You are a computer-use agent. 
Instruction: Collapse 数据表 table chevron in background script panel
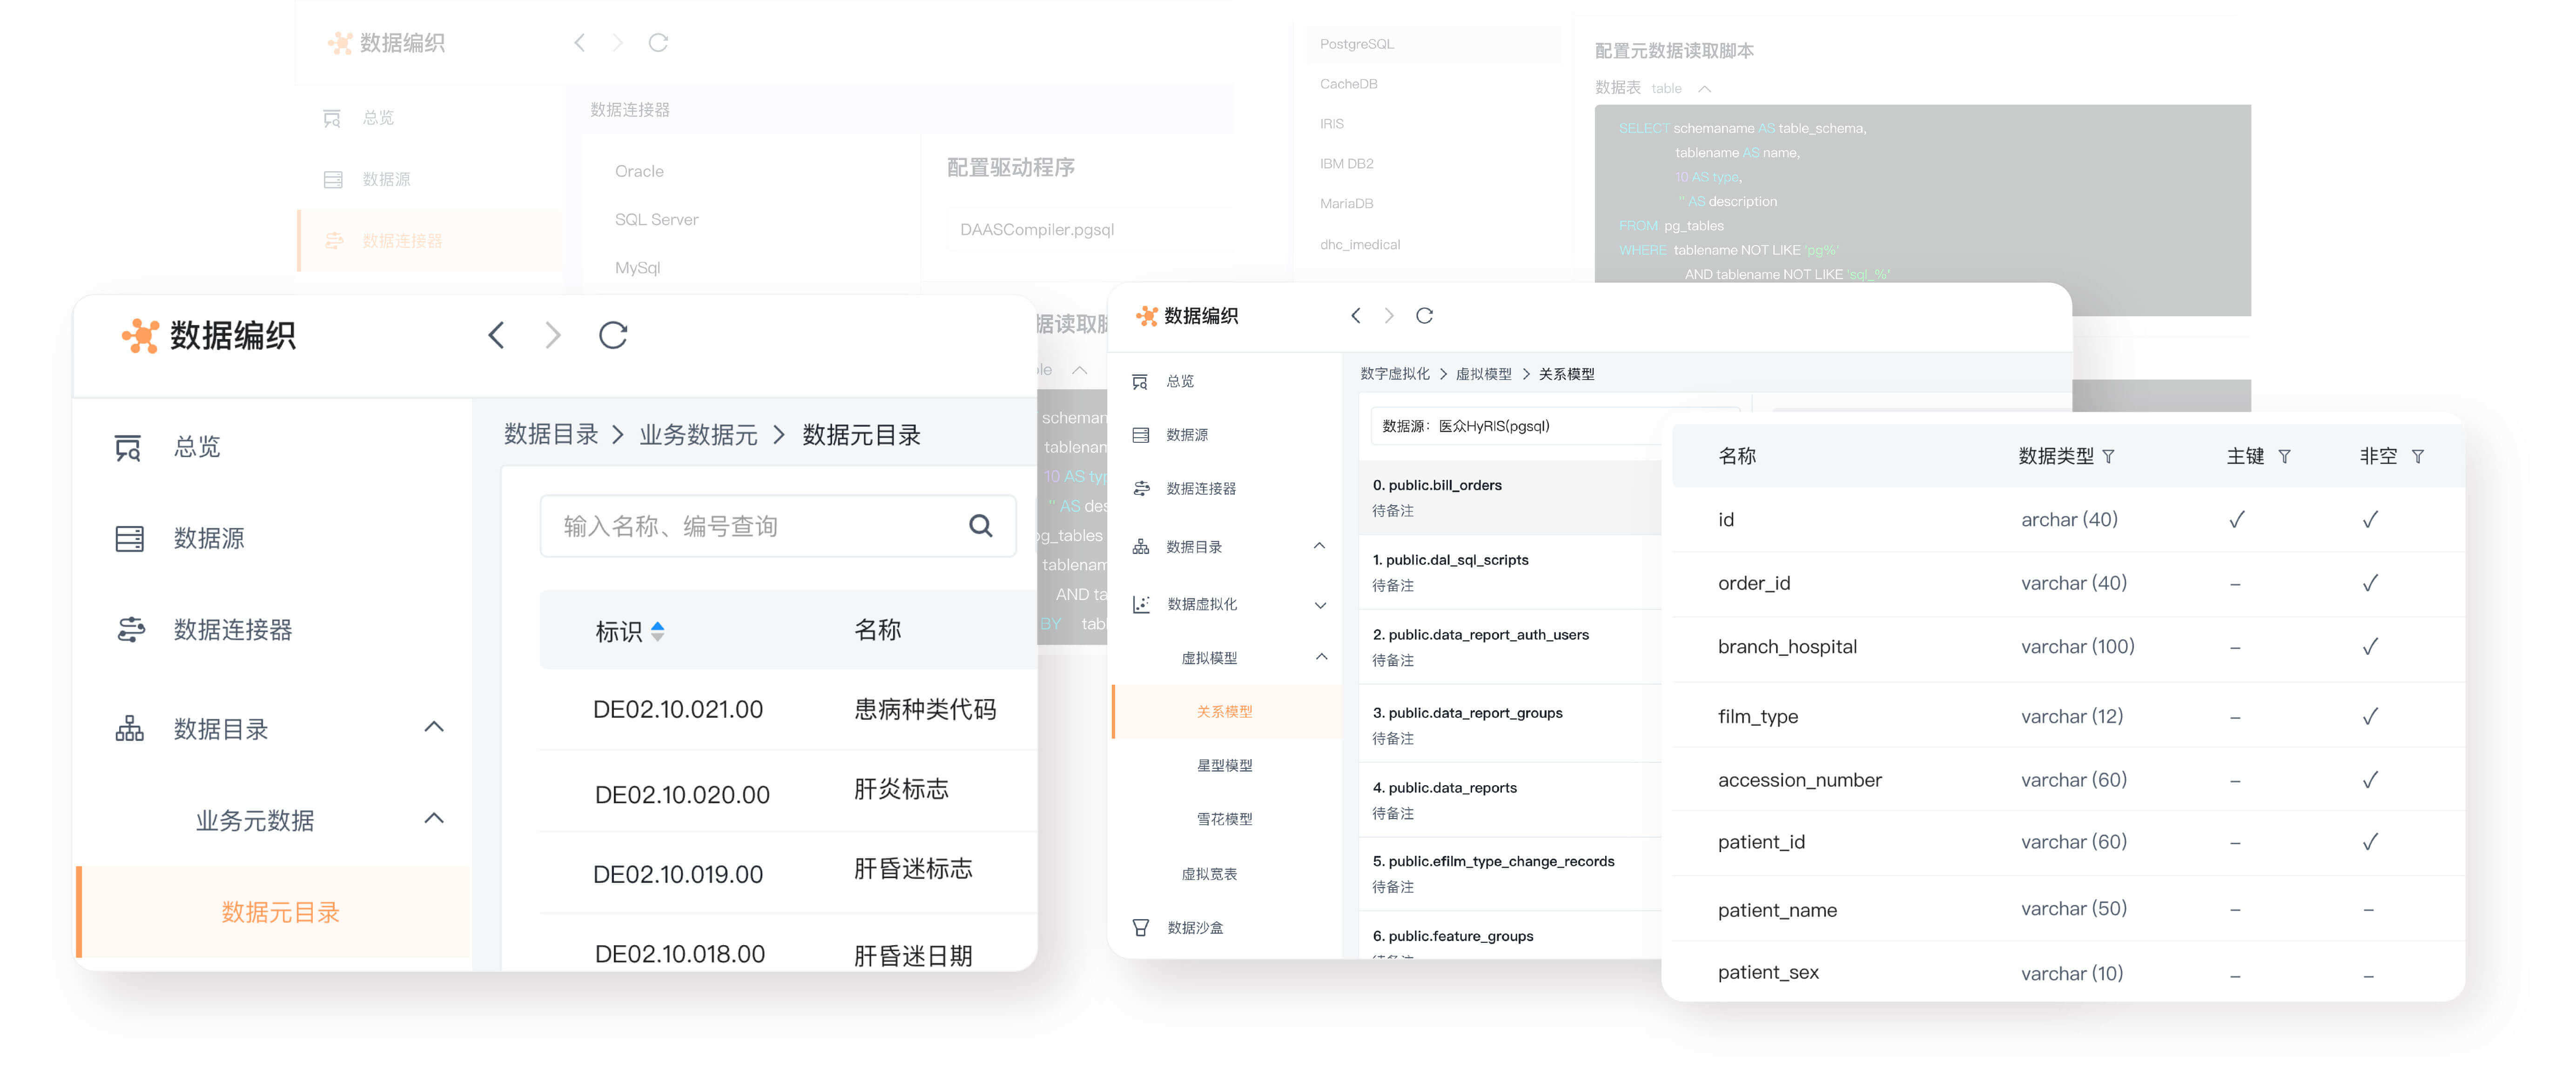tap(1704, 89)
